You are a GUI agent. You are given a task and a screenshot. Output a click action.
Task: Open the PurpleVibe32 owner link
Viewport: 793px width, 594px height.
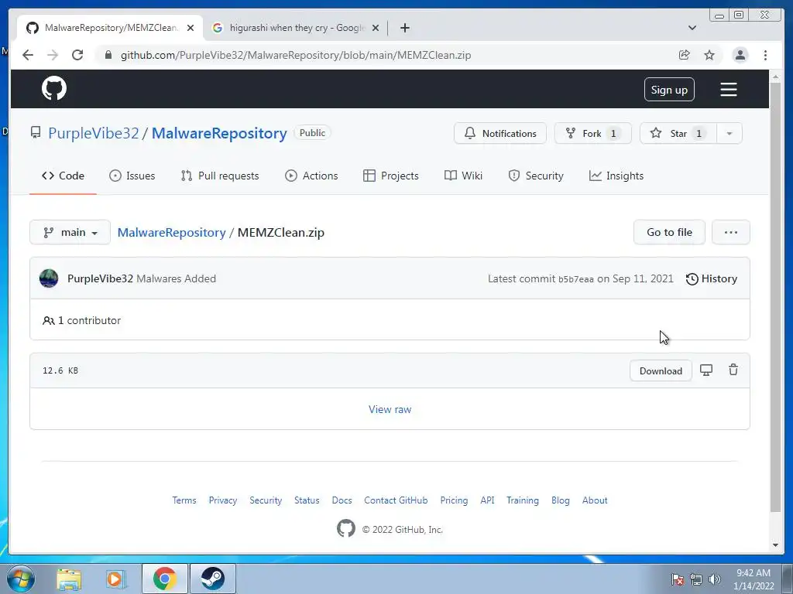pos(93,133)
